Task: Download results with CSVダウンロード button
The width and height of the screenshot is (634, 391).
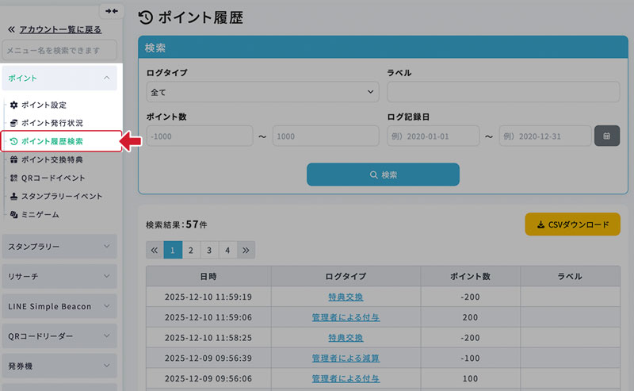Action: [x=572, y=224]
